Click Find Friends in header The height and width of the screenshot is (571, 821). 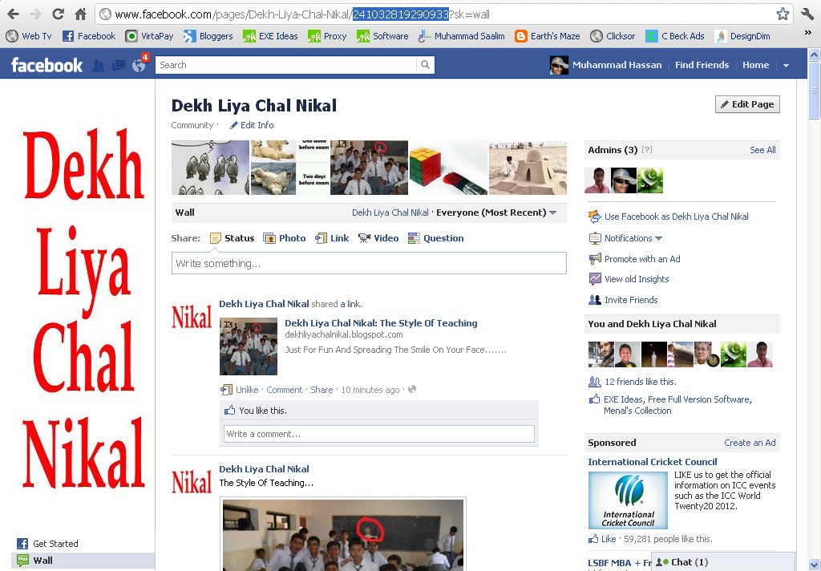click(702, 65)
